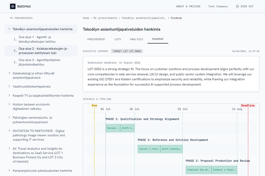Click the Conduct a final… task bar

[224, 170]
